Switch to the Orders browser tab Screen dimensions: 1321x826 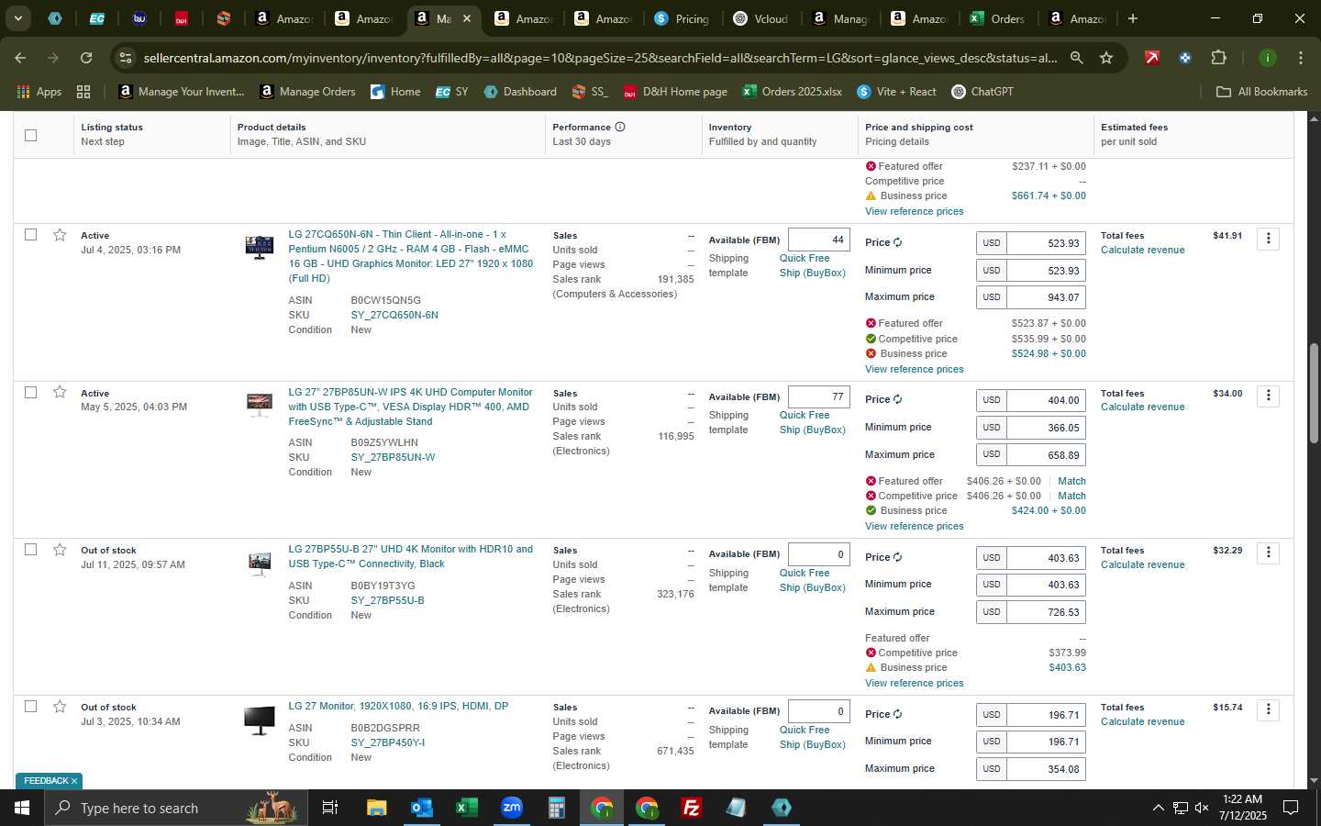pos(998,18)
